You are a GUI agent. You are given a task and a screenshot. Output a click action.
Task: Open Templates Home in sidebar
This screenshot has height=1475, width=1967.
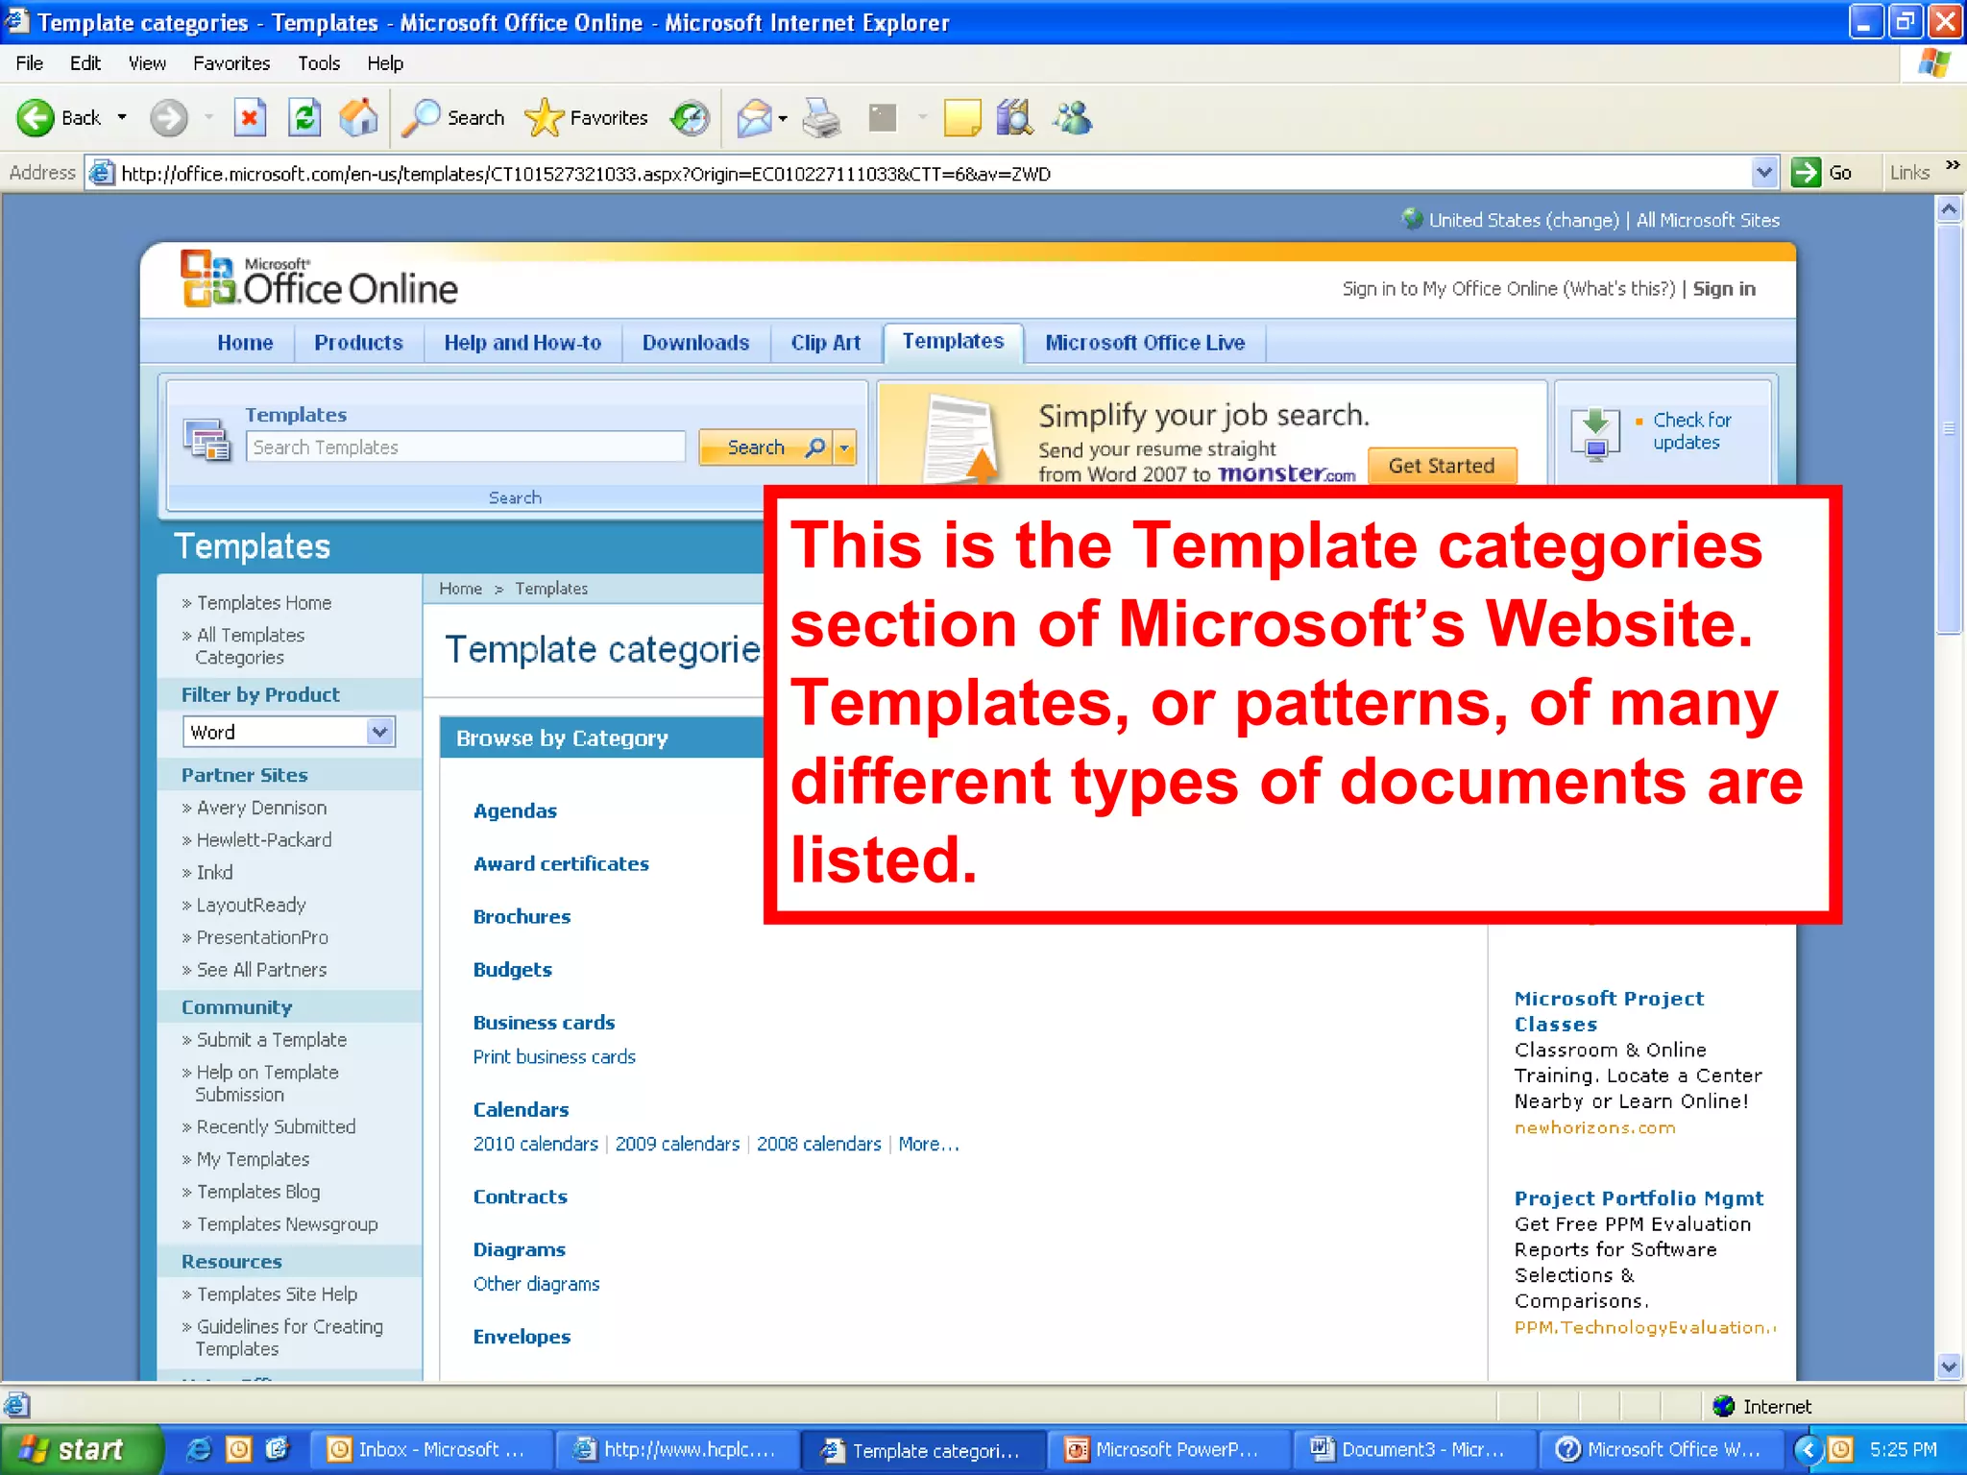(263, 603)
